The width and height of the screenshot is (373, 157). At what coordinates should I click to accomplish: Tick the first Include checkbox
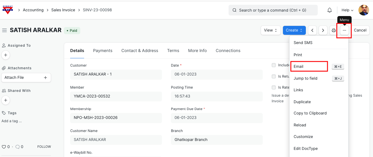[274, 65]
